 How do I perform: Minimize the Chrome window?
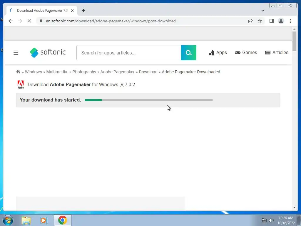tap(273, 6)
